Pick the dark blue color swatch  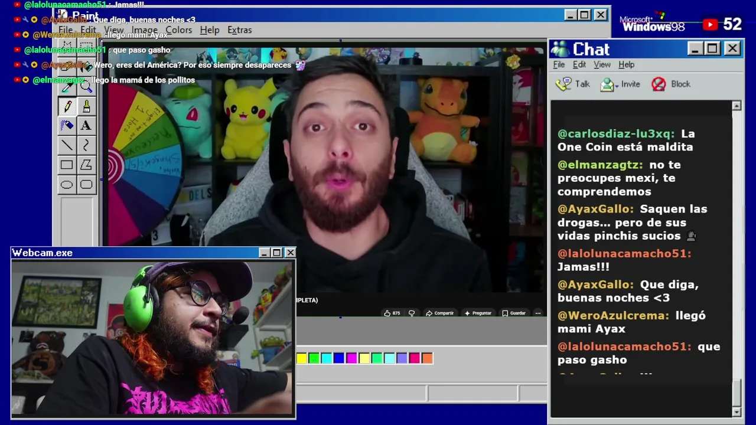click(x=339, y=358)
